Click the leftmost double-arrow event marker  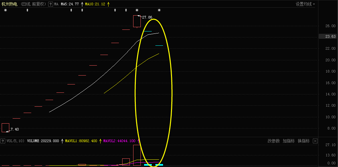click(x=27, y=10)
